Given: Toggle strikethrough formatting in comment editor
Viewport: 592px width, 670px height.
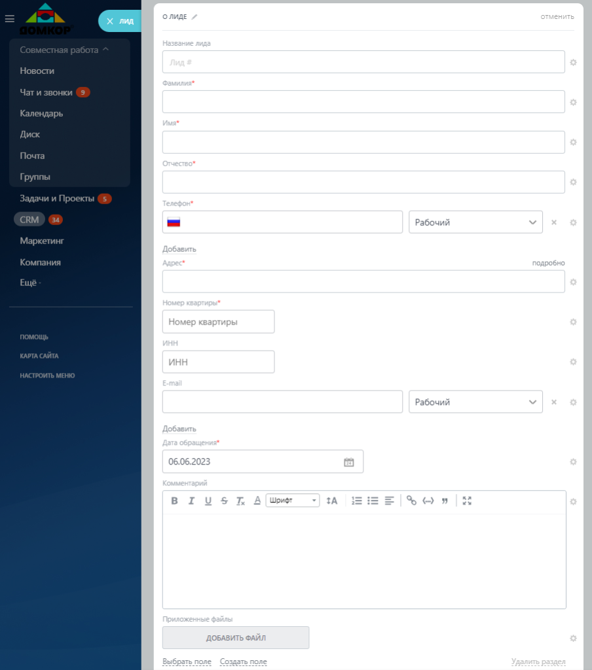Looking at the screenshot, I should (224, 501).
